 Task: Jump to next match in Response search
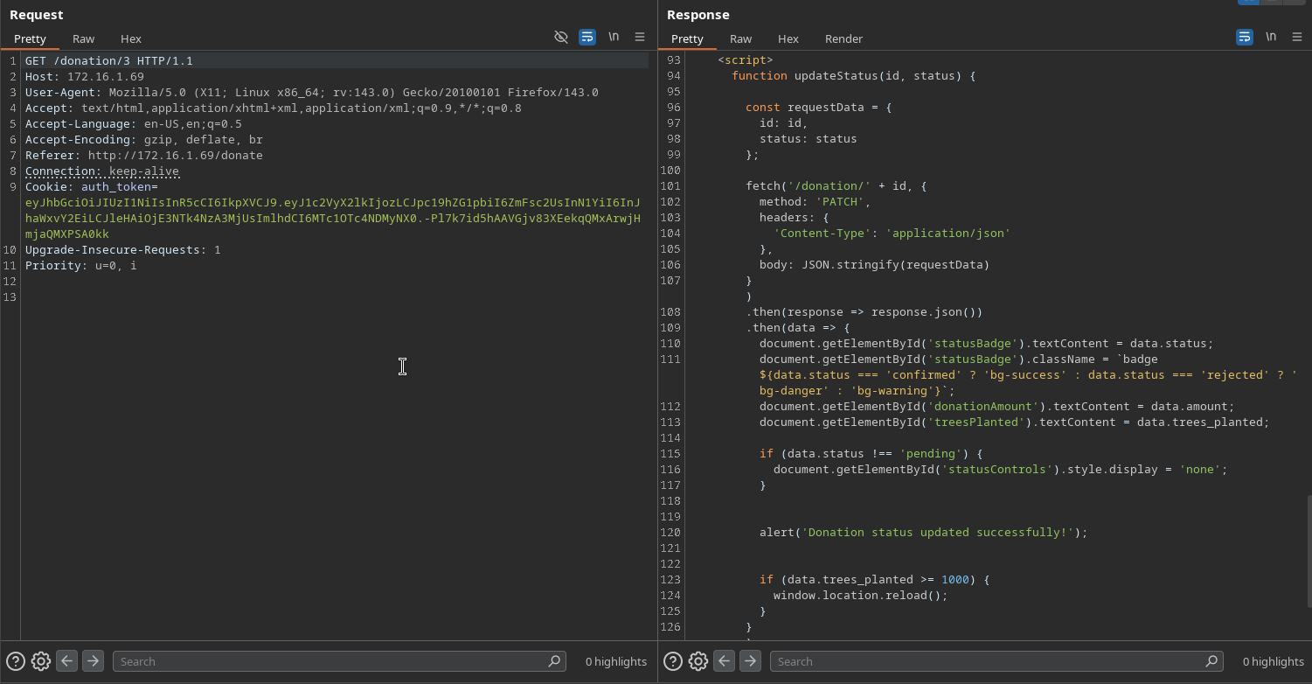pos(750,661)
